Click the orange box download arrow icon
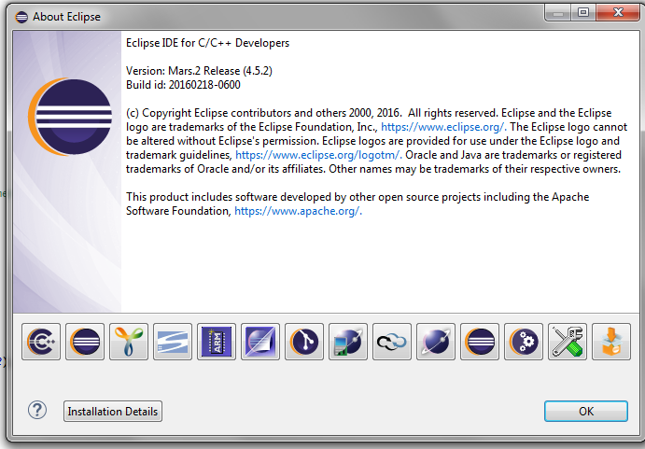 [x=611, y=342]
